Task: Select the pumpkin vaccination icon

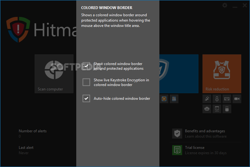Action: pyautogui.click(x=207, y=109)
